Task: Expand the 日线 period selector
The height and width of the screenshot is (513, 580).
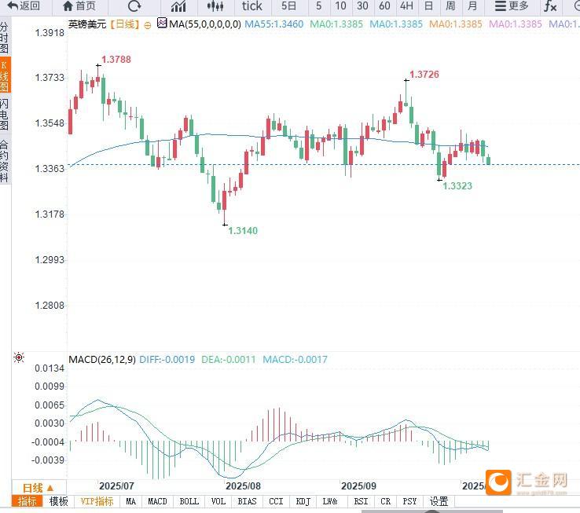Action: 39,488
